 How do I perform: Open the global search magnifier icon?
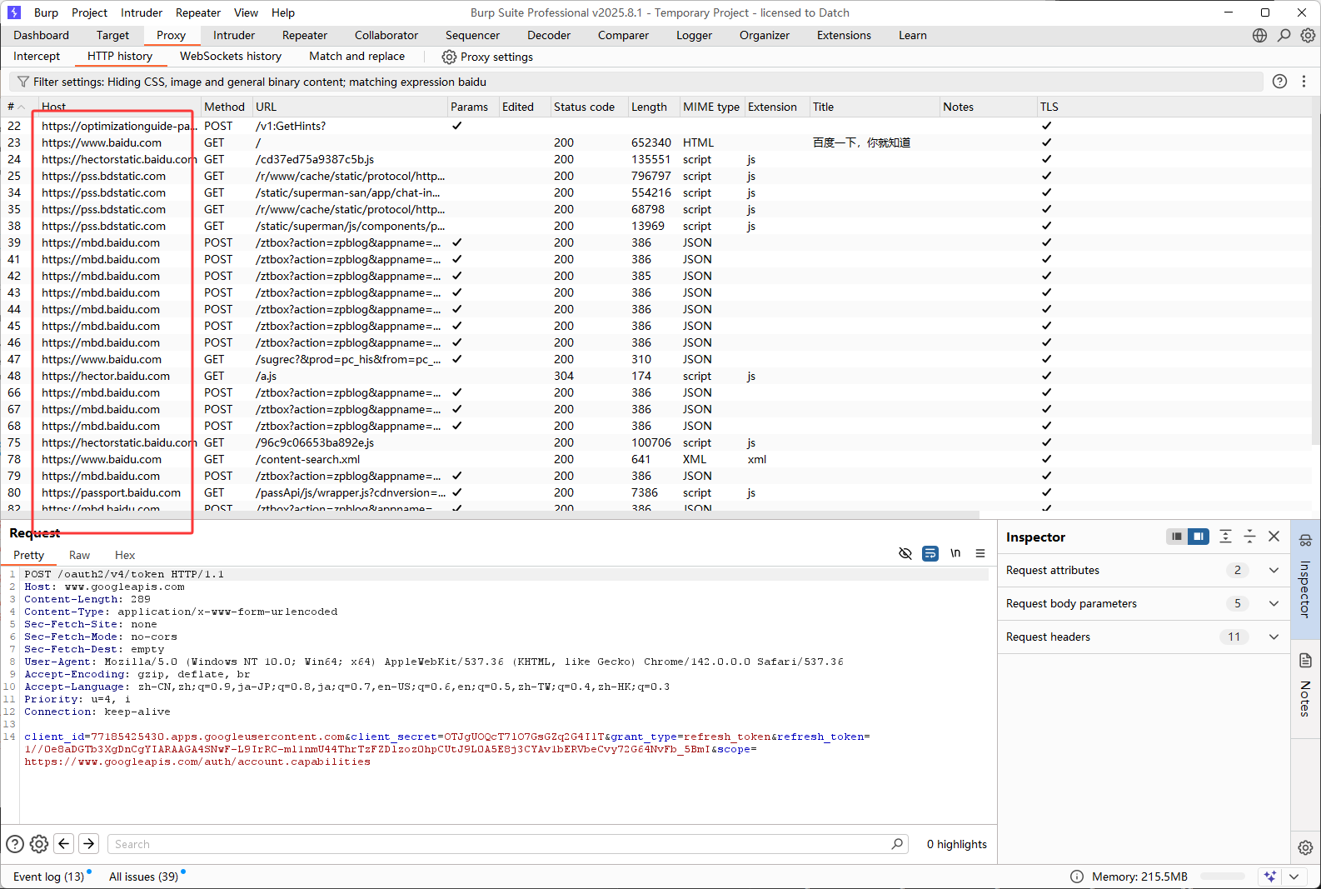1284,35
